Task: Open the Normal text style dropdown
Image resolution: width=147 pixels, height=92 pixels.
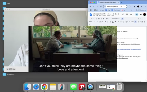Action: click(116, 19)
